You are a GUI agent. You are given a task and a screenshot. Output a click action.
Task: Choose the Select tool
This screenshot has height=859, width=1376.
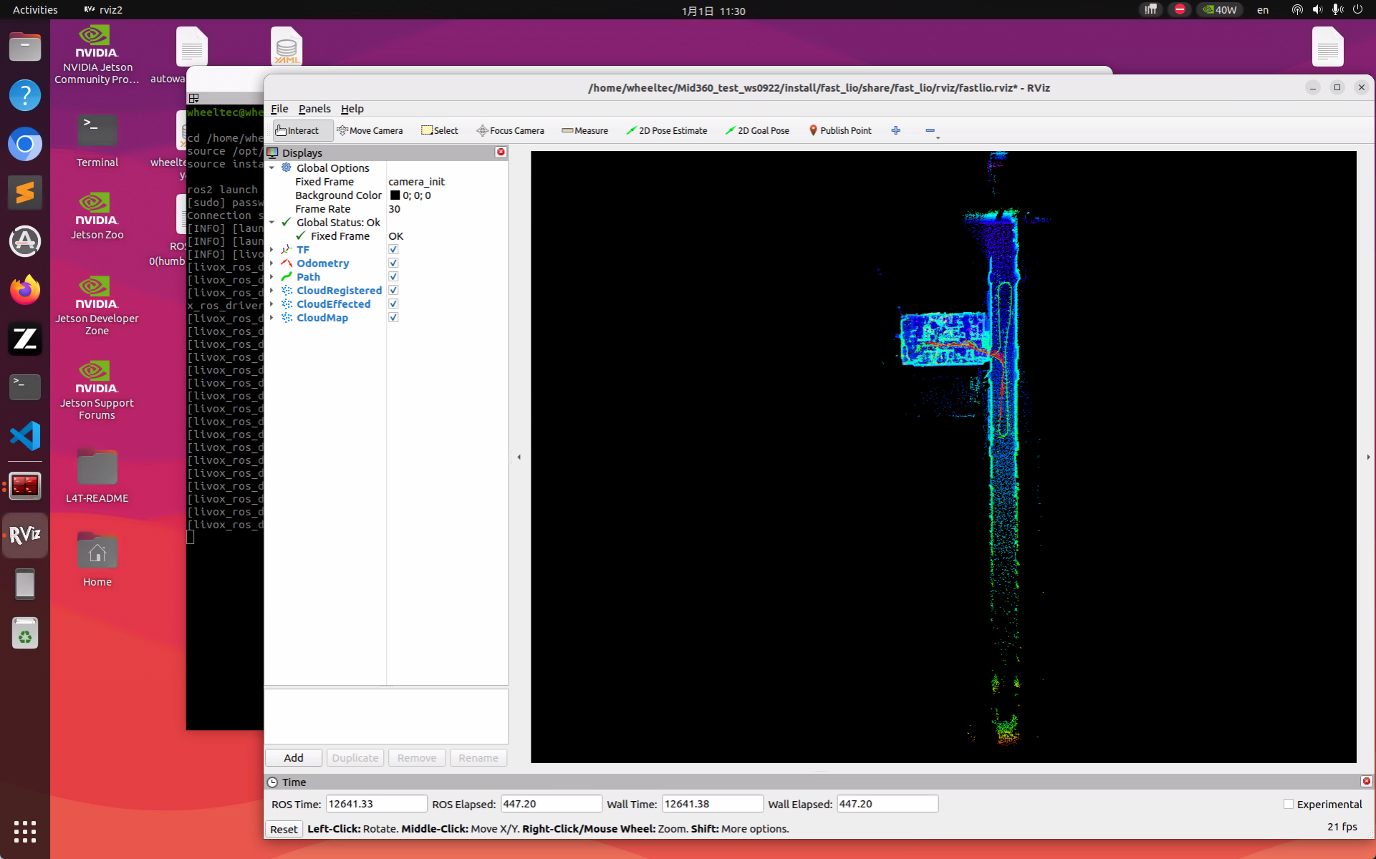pos(440,130)
